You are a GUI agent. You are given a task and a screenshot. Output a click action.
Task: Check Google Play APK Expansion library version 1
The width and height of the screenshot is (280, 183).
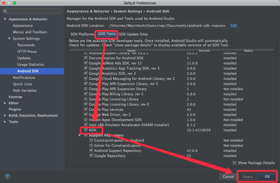click(86, 89)
